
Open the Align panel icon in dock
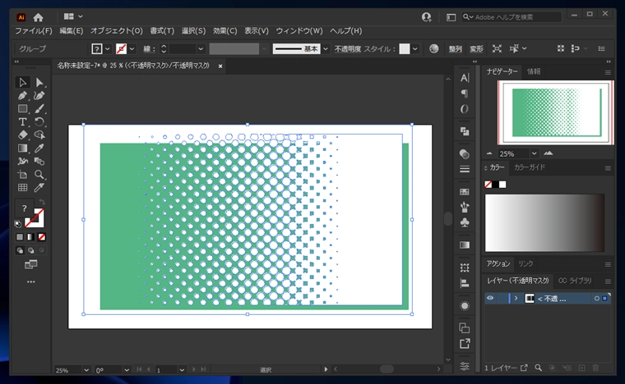(x=465, y=283)
